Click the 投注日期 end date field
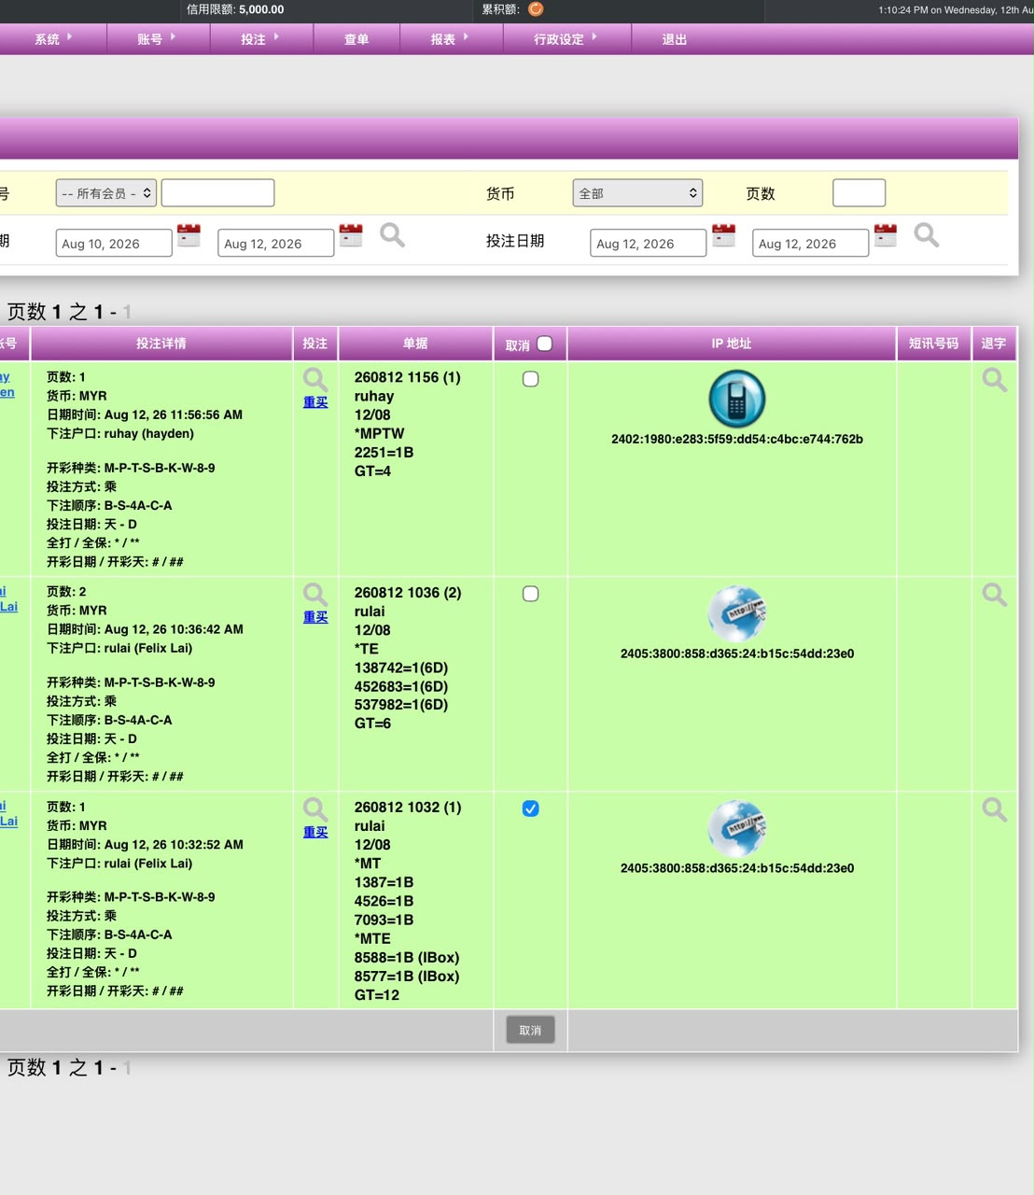This screenshot has width=1034, height=1195. point(811,243)
